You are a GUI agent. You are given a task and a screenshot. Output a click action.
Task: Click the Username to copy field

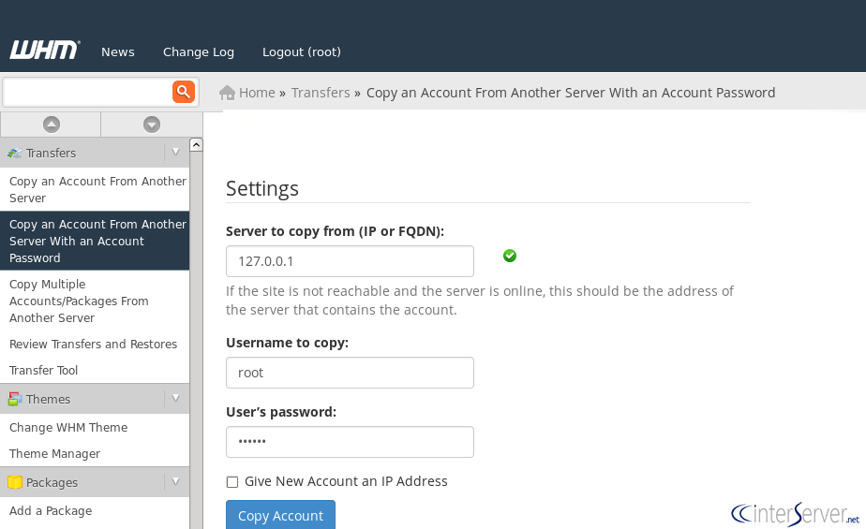tap(350, 373)
